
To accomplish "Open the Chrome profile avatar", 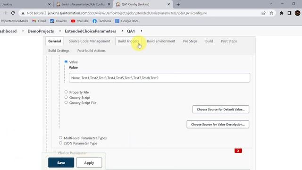I will coord(297,13).
